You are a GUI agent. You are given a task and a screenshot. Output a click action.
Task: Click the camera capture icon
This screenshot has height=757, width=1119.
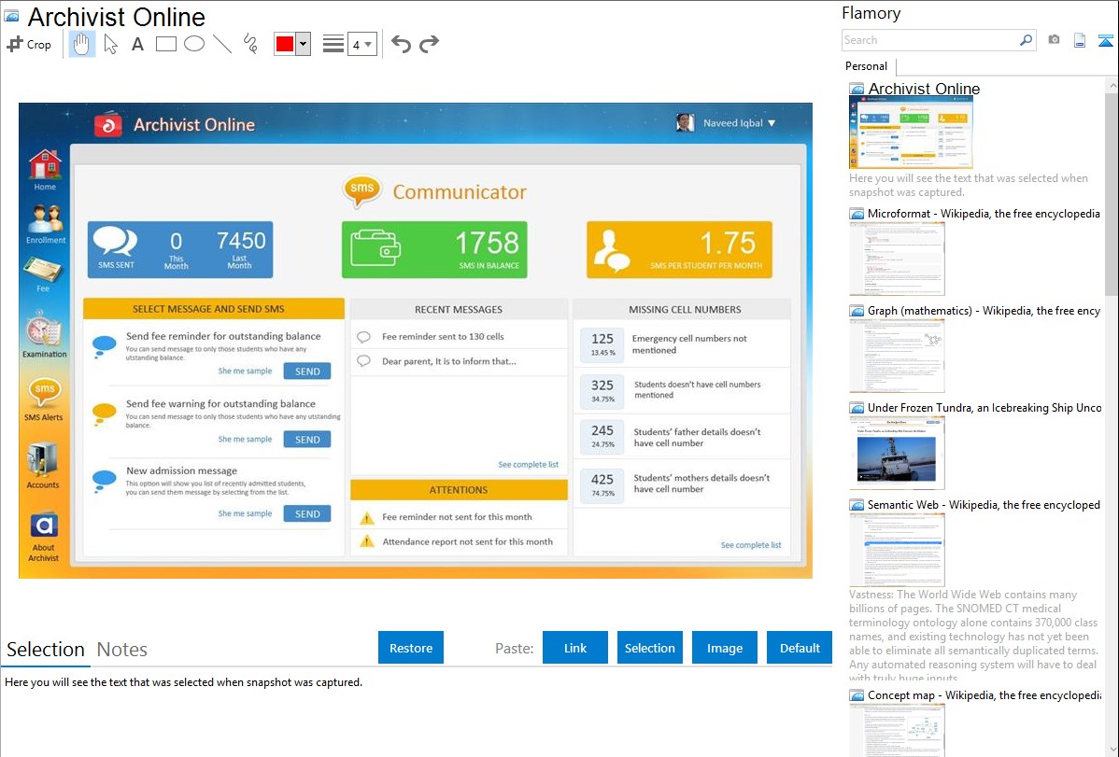1054,40
